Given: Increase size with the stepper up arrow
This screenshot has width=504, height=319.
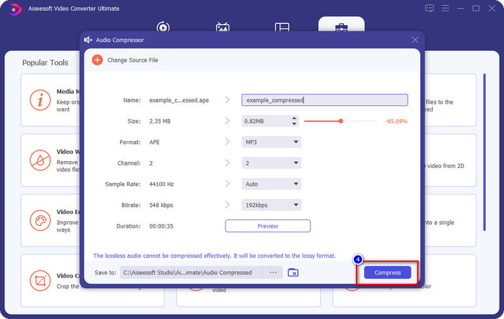Looking at the screenshot, I should (294, 118).
